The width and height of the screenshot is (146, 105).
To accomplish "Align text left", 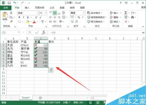I will pyautogui.click(x=51, y=17).
